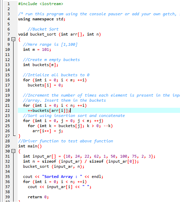
Task: Click 'void bucket_sort' function signature
Action: click(60, 34)
